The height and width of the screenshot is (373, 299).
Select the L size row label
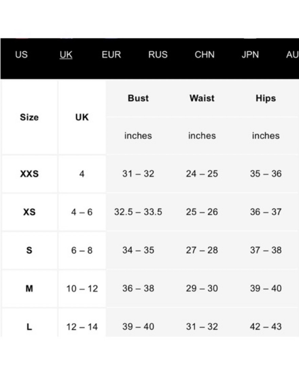(x=29, y=327)
